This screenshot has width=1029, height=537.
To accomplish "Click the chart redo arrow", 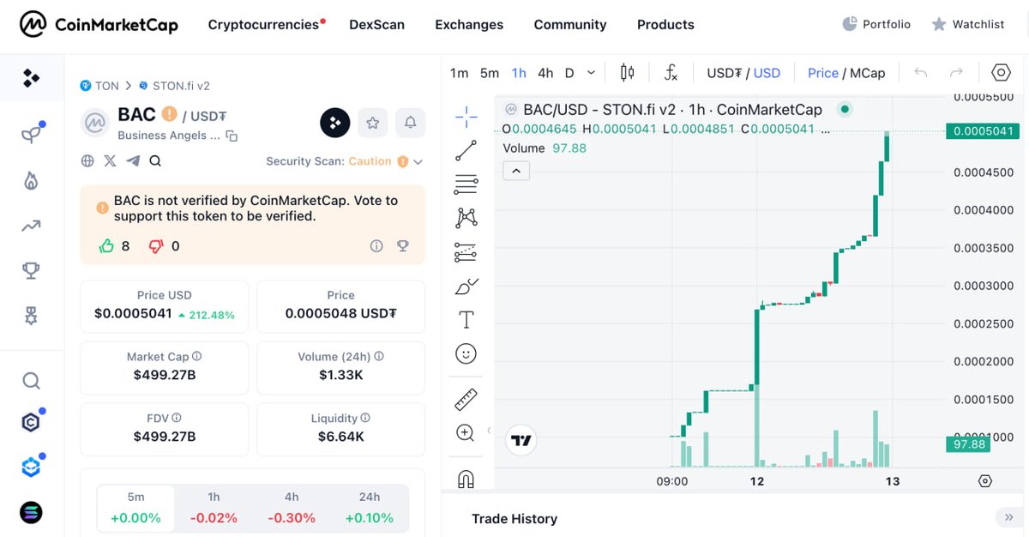I will click(x=956, y=73).
